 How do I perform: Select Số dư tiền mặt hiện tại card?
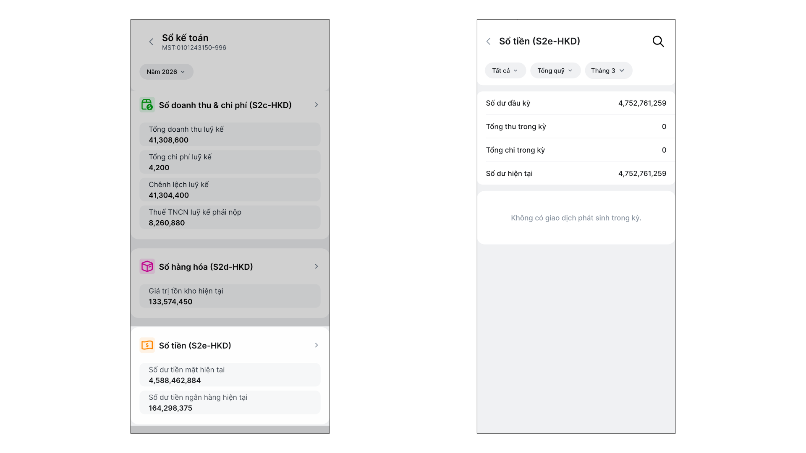click(230, 375)
